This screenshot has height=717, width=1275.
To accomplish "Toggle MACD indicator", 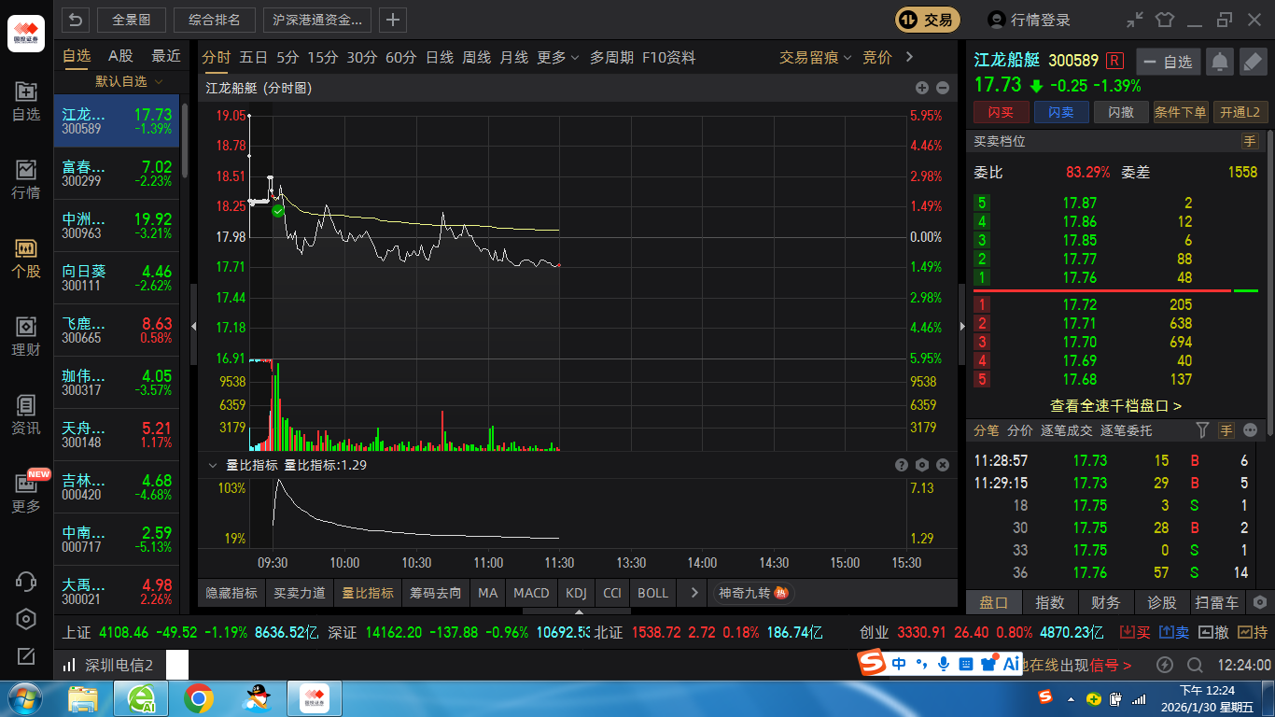I will coord(531,593).
